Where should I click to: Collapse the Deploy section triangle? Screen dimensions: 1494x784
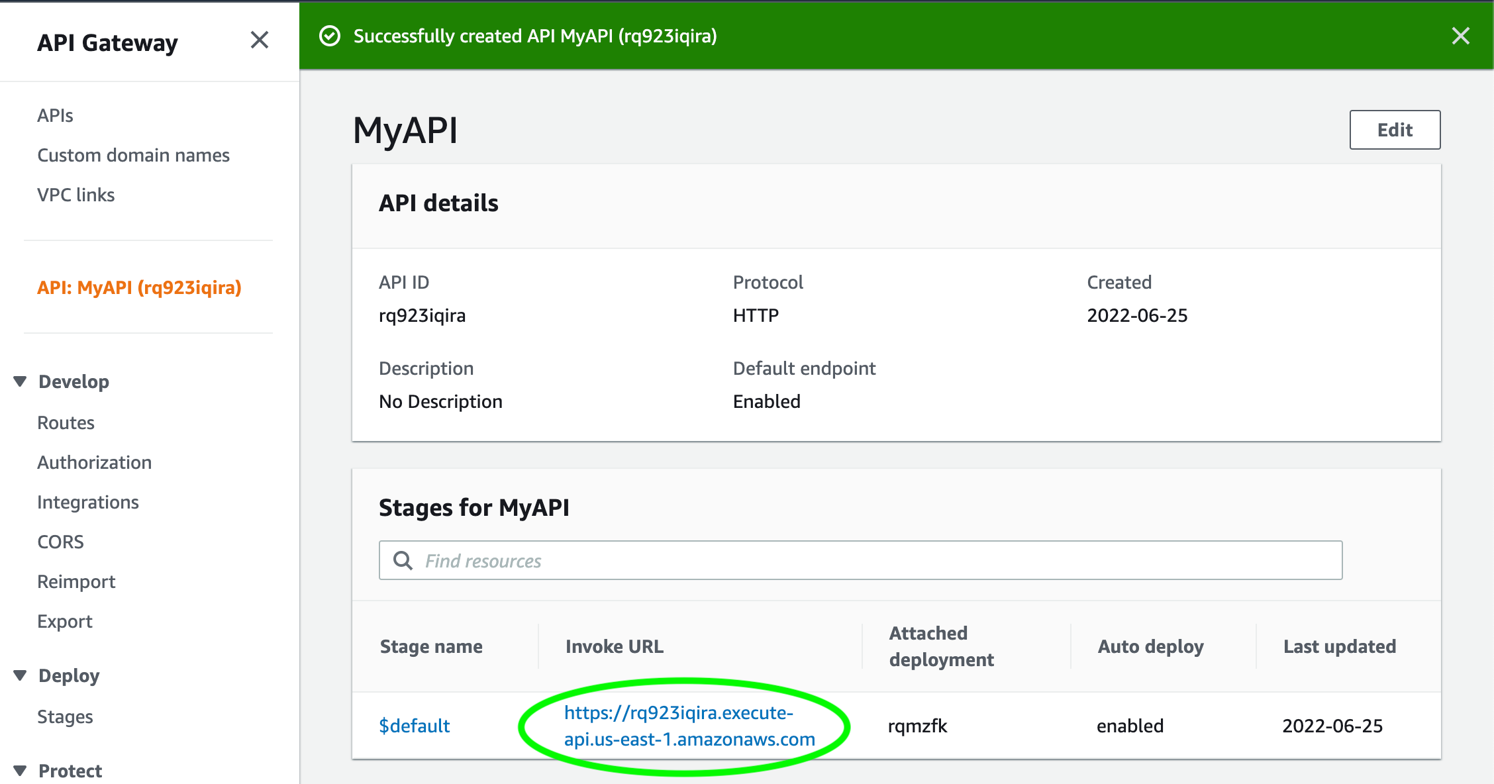(21, 675)
